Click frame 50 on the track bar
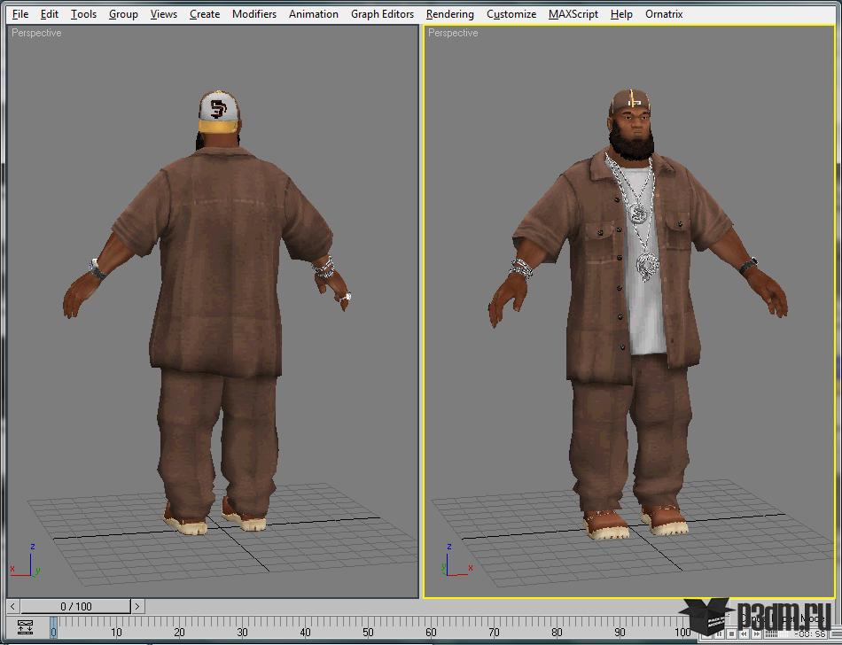Viewport: 842px width, 645px height. pos(368,631)
